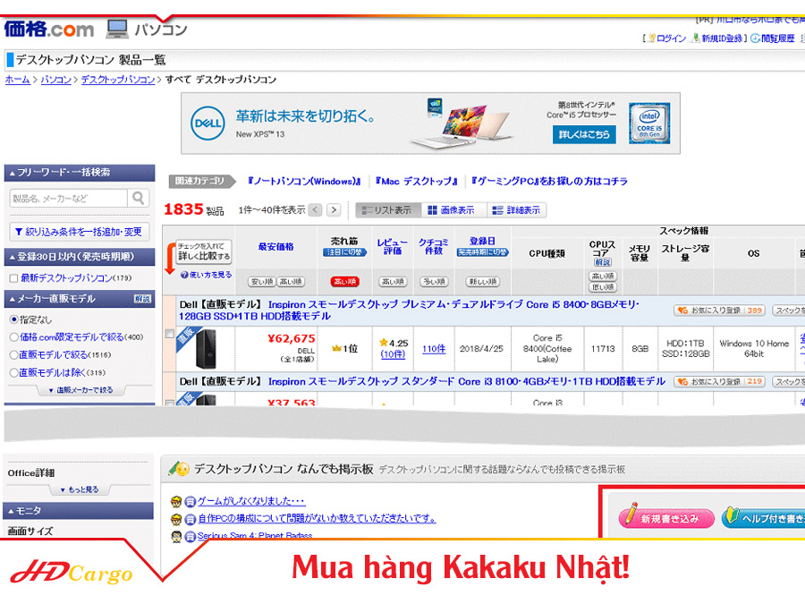Sort by 安い順 under 最安価格
This screenshot has height=604, width=805.
coord(262,282)
